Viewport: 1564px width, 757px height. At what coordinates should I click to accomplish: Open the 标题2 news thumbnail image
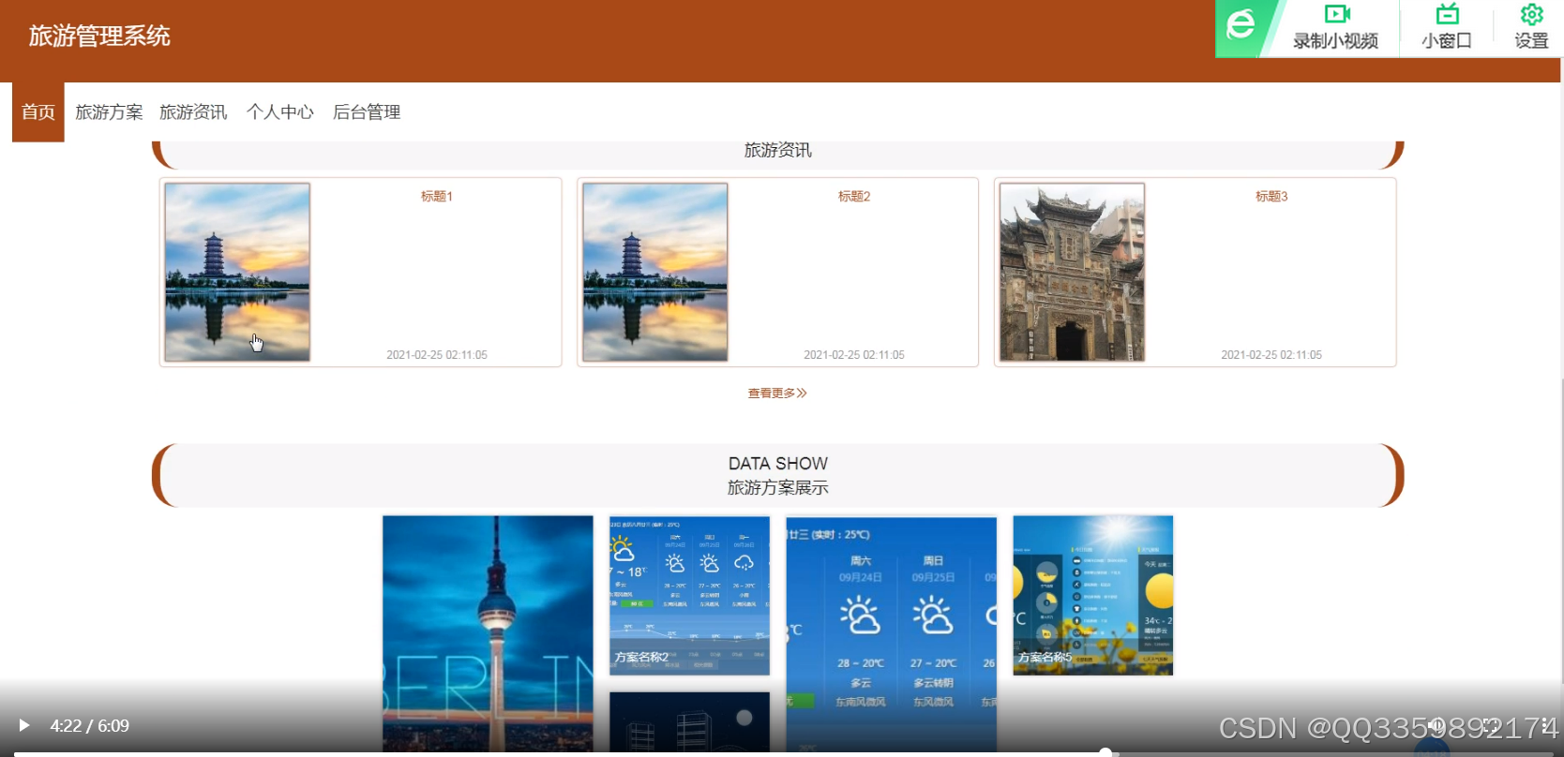pos(654,272)
